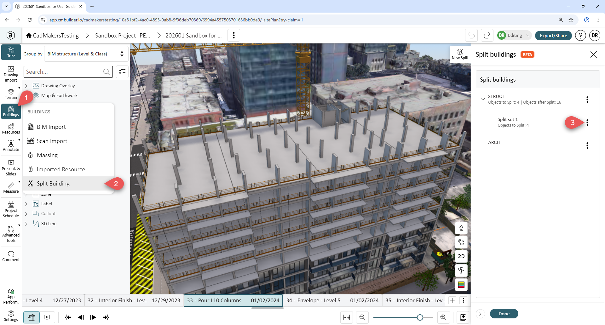Click the True North compass button

pyautogui.click(x=461, y=228)
